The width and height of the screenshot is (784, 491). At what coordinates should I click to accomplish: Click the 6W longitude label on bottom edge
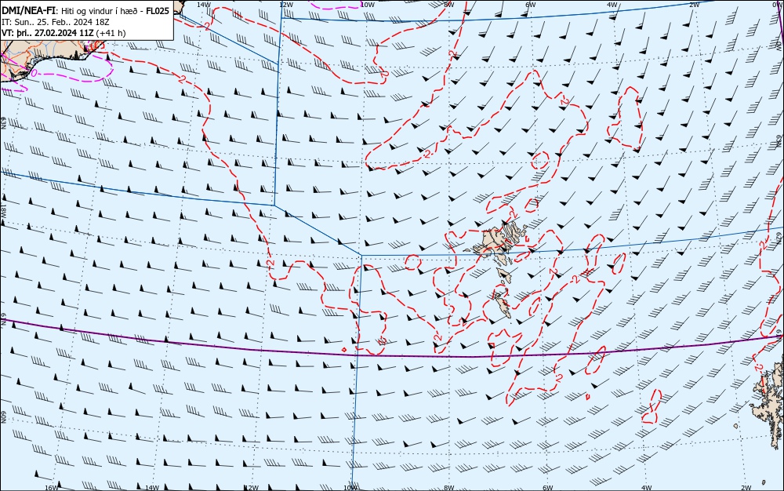(x=547, y=488)
